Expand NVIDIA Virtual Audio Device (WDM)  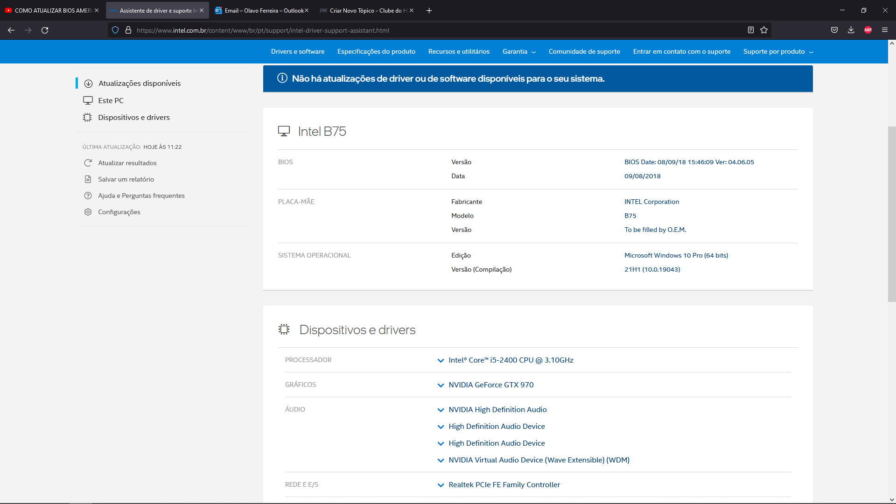tap(533, 460)
